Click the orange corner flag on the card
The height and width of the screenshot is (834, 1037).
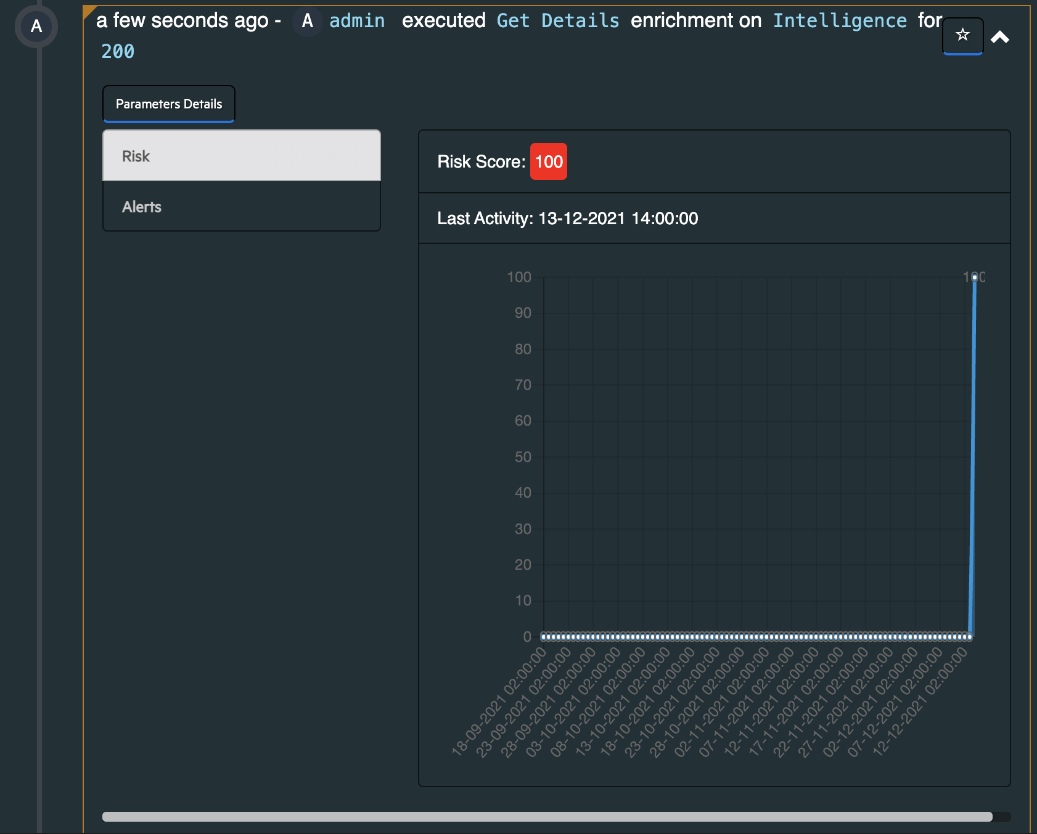tap(89, 10)
